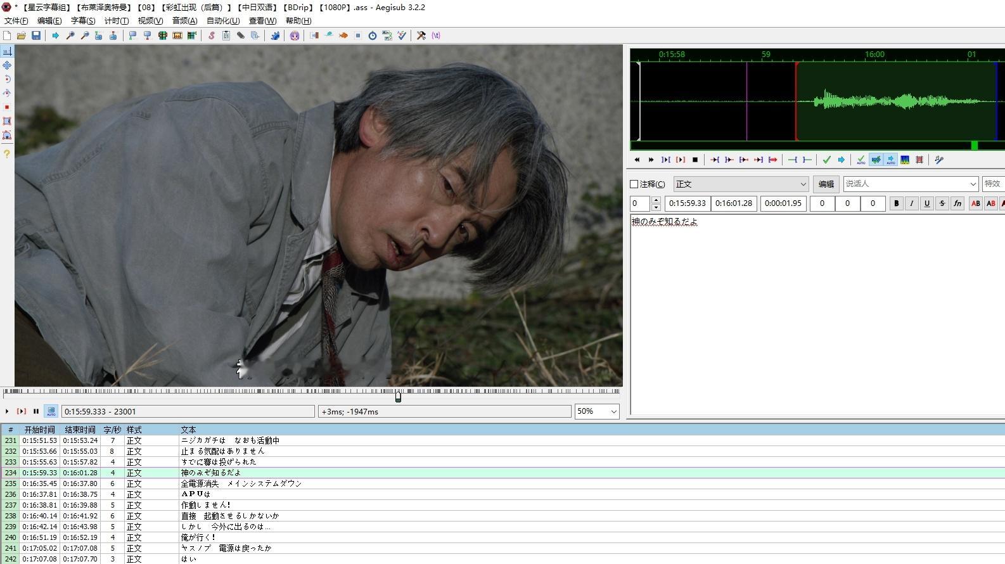Decrease layer number with down stepper

pyautogui.click(x=656, y=207)
